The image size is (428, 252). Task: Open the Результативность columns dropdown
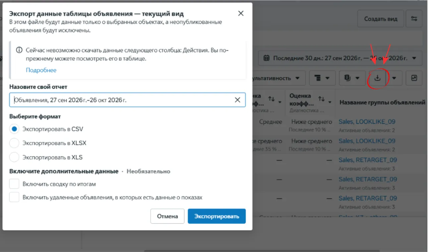[x=278, y=78]
